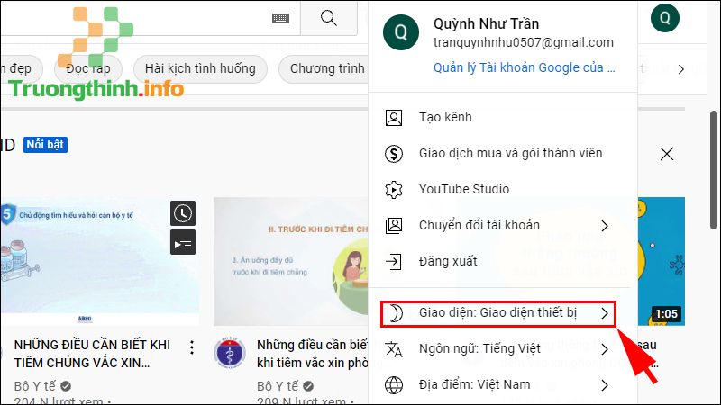Open blue thumbnail with 1:05 duration
Viewport: 721px width, 405px height.
[x=662, y=262]
